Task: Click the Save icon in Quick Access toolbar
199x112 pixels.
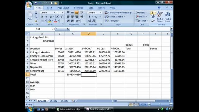Action: tap(36, 3)
